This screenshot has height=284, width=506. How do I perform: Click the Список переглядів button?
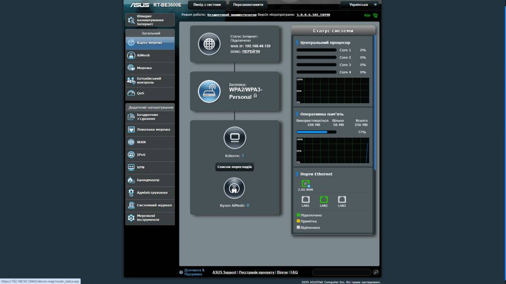tap(234, 167)
